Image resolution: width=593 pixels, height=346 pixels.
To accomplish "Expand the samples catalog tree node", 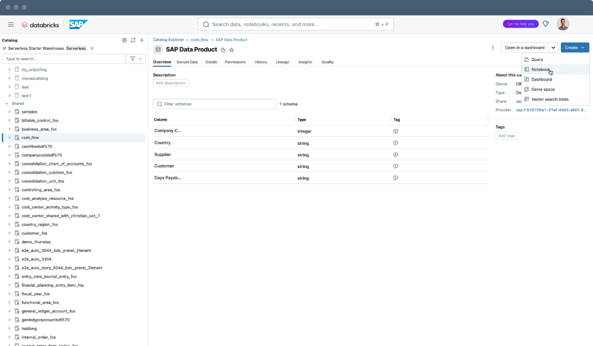I will tap(9, 112).
